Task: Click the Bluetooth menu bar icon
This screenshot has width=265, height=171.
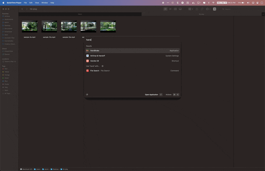Action: click(209, 3)
